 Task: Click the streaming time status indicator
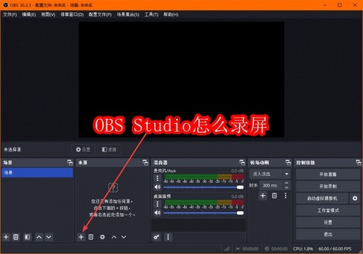click(247, 249)
